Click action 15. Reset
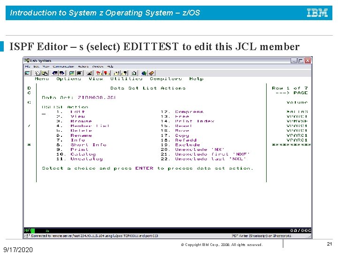This screenshot has width=338, height=253. [x=177, y=126]
